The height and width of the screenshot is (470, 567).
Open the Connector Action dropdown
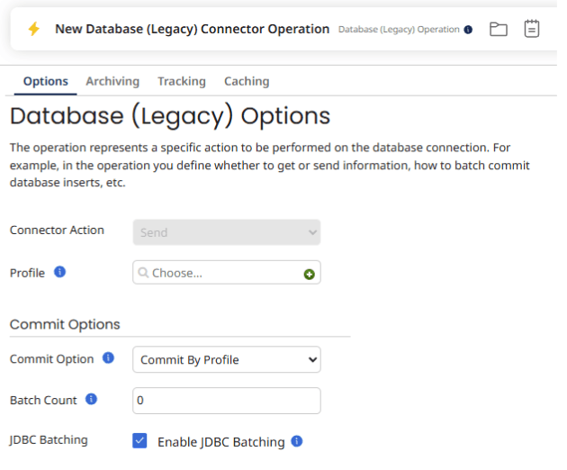tap(227, 232)
